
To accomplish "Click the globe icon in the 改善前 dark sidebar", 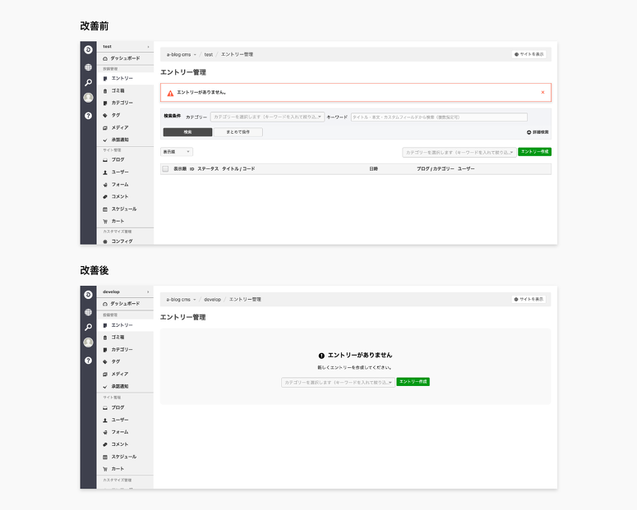I will [x=88, y=67].
